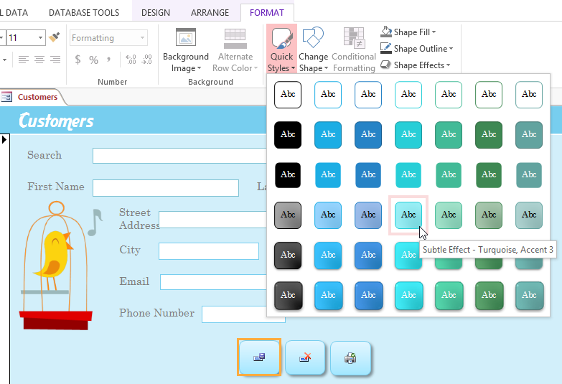The height and width of the screenshot is (384, 562).
Task: Choose Subtle Effect gray-black swatch
Action: tap(288, 215)
